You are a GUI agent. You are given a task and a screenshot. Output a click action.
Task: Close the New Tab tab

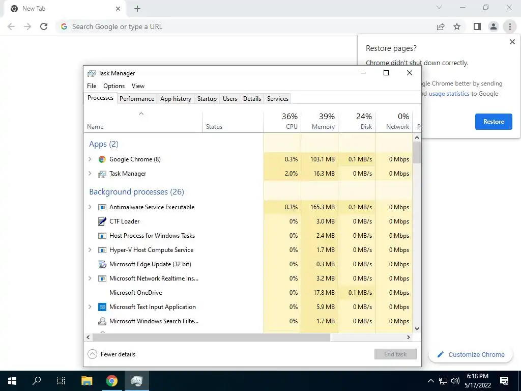click(x=118, y=9)
